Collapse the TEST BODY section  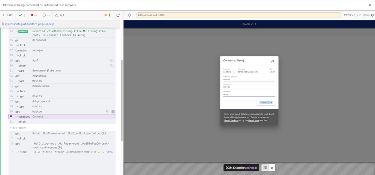[x=18, y=128]
